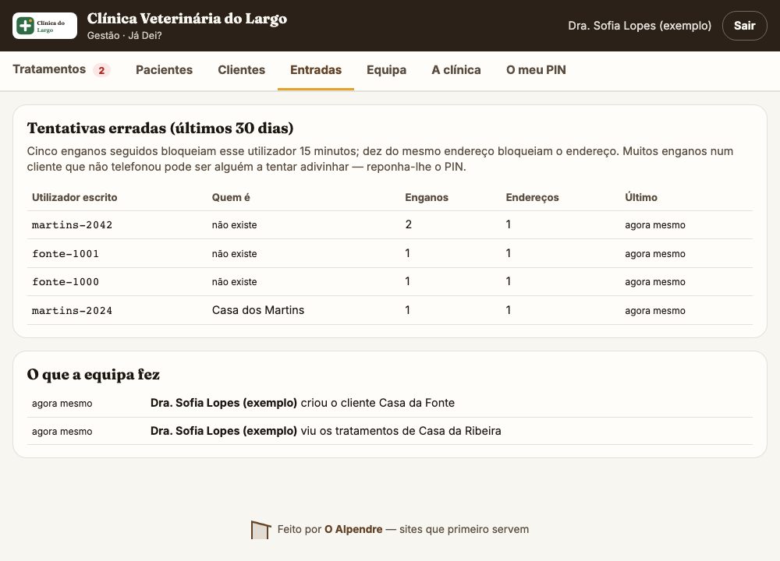The width and height of the screenshot is (780, 561).
Task: Click 'não existe' in the martins-2042 row
Action: [x=234, y=225]
